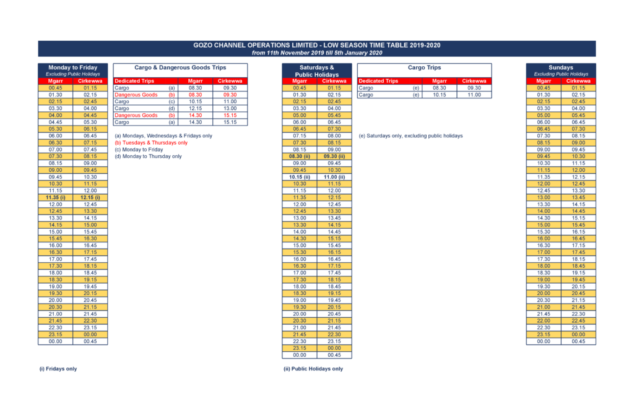
Task: Click the '(ii) Public Holidays only' note
Action: tap(313, 368)
